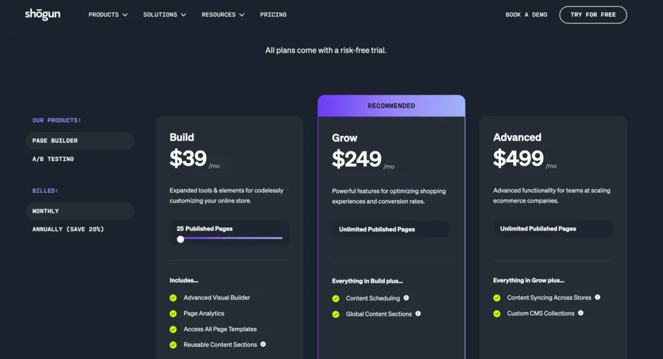Switch to Annually (Save 20%) billing
The image size is (663, 359).
[x=68, y=230]
